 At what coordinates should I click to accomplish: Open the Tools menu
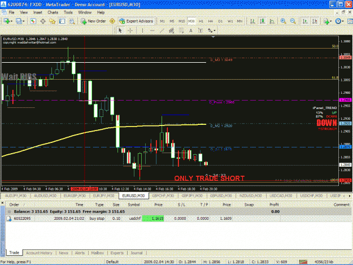tap(68, 12)
